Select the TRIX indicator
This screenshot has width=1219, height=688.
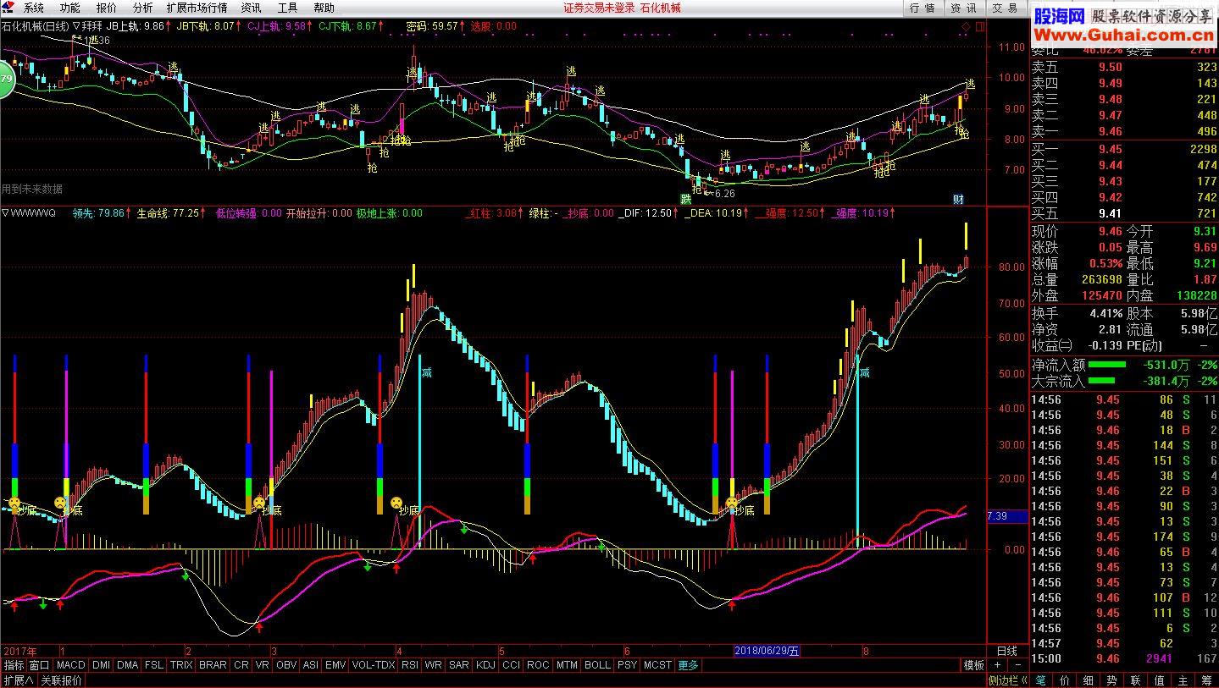[181, 665]
